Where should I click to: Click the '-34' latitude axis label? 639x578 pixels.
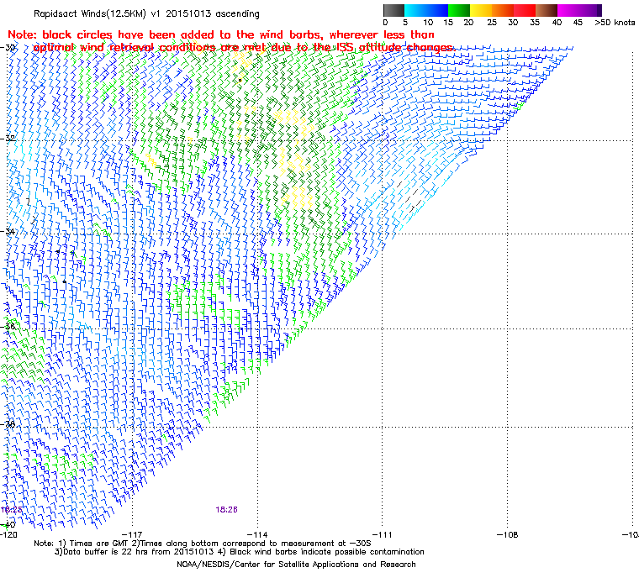coord(8,231)
